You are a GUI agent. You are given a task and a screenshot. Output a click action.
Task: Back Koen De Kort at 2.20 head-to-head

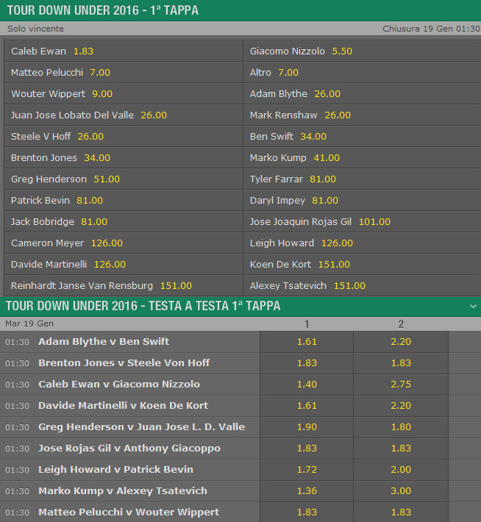point(401,406)
